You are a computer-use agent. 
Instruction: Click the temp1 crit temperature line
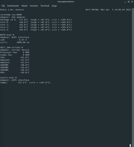(x=25, y=83)
